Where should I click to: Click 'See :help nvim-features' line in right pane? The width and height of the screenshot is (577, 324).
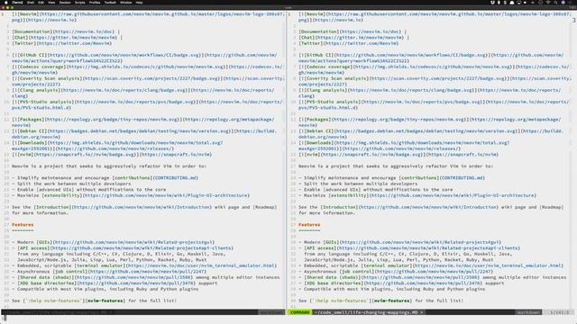click(380, 301)
